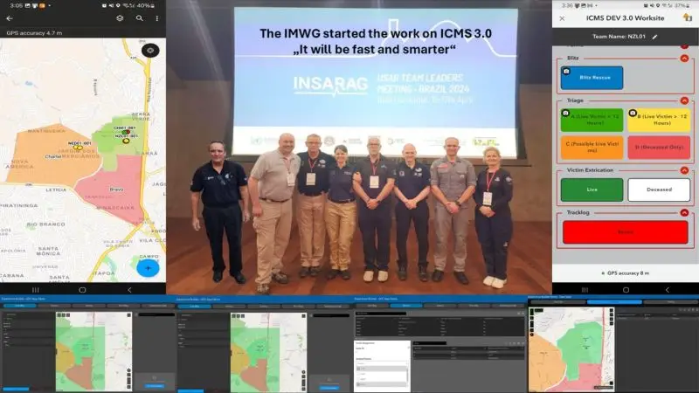Collapse the Blitz section
Screen dimensions: 699x393
coord(684,59)
